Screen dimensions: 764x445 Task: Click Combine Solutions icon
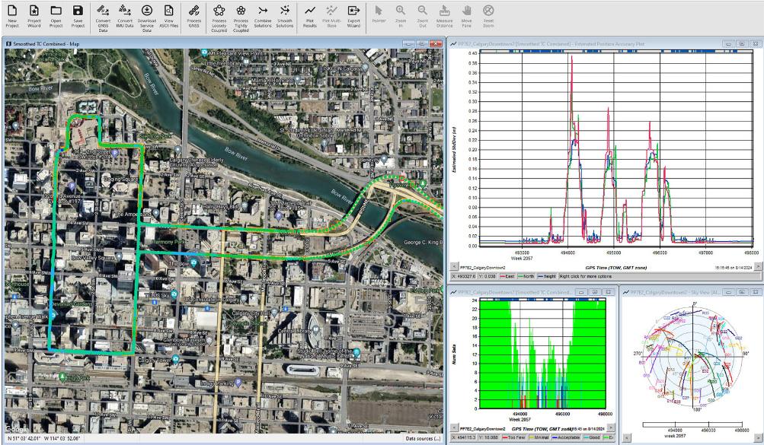pos(263,16)
